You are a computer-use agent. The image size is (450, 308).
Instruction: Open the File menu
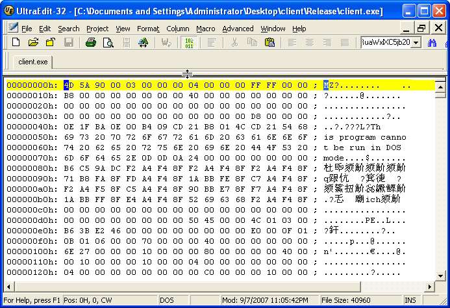pyautogui.click(x=27, y=29)
